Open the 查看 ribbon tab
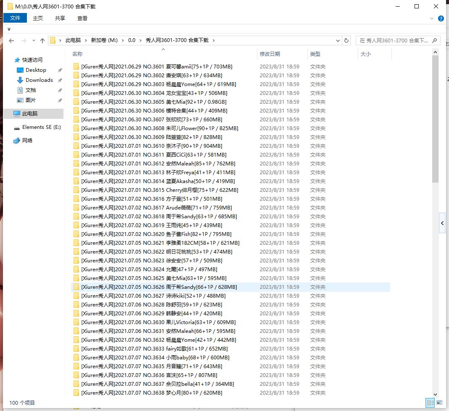 pyautogui.click(x=82, y=18)
